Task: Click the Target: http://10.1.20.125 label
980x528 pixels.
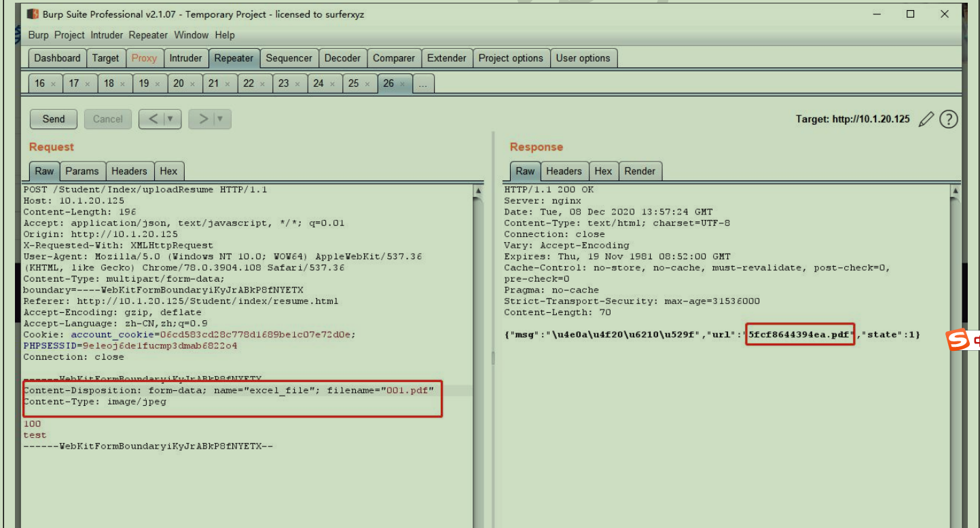Action: pyautogui.click(x=853, y=119)
